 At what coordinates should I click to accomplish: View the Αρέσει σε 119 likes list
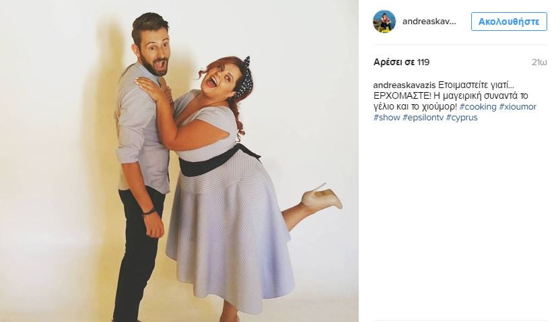[x=401, y=62]
